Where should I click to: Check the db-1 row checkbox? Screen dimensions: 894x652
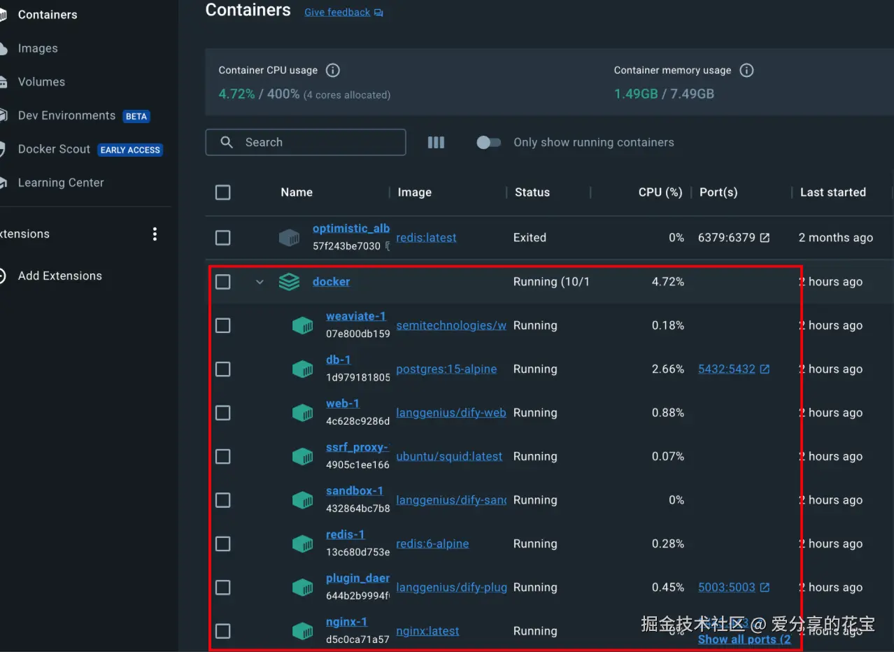coord(222,369)
